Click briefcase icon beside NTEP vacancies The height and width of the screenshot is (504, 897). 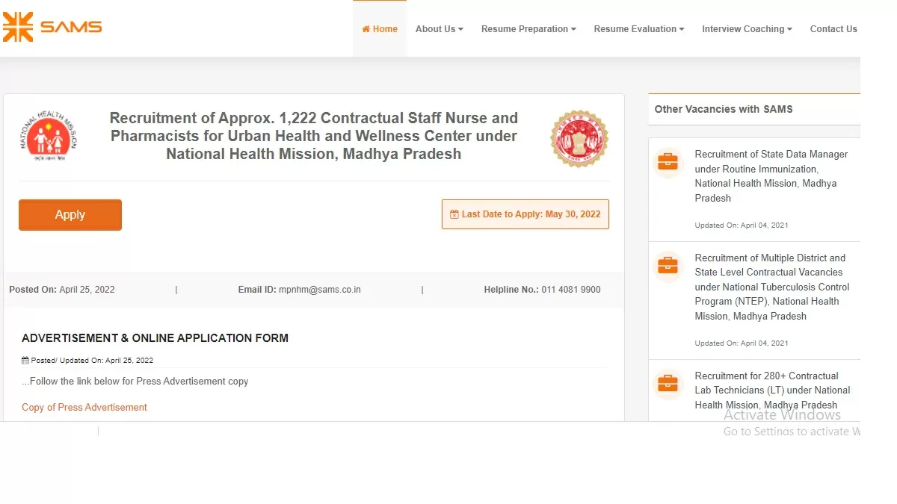click(668, 265)
